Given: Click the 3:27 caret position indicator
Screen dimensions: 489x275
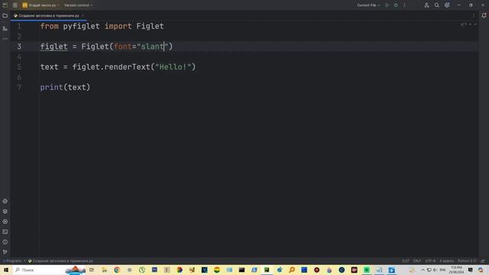Looking at the screenshot, I should coord(405,261).
